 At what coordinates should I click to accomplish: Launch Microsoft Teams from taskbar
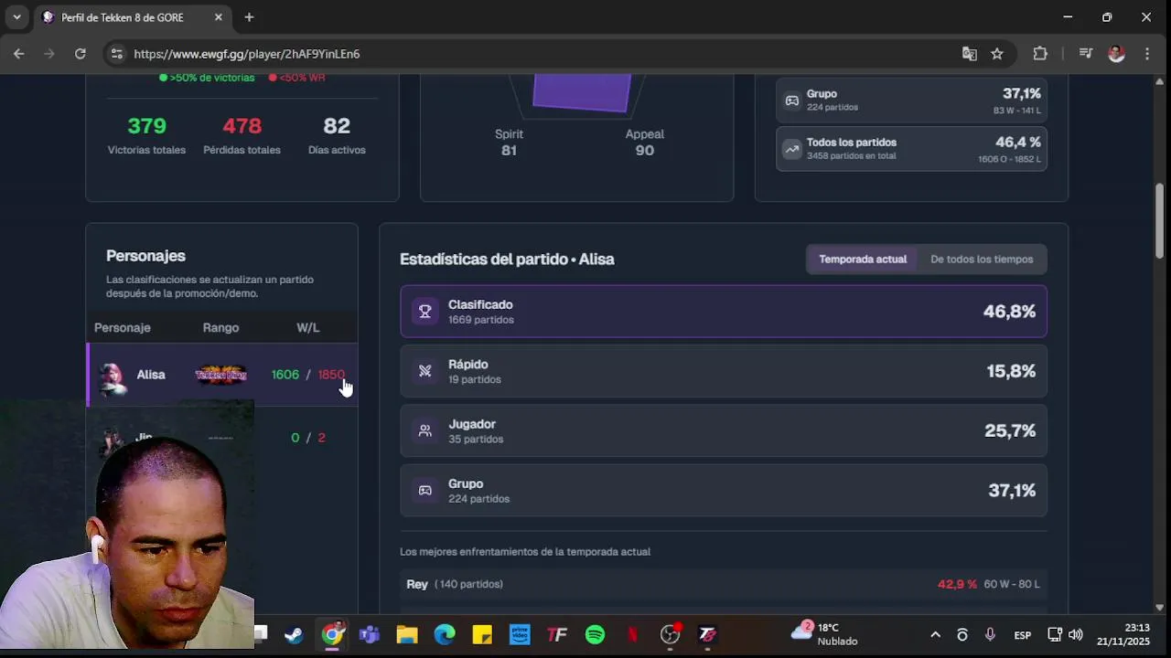coord(370,634)
